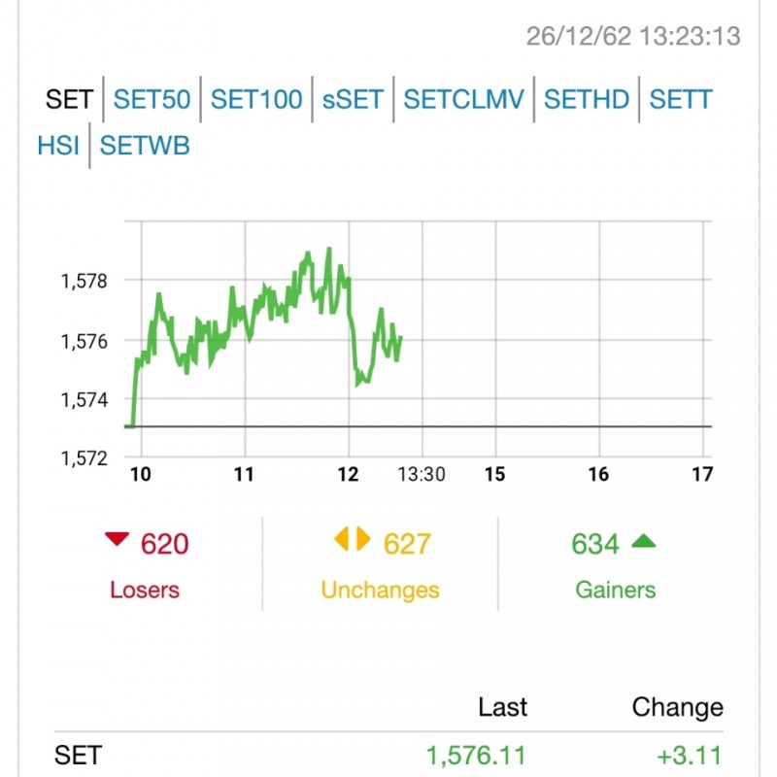Open the SETT index tab
Viewport: 777px width, 777px height.
pos(681,99)
